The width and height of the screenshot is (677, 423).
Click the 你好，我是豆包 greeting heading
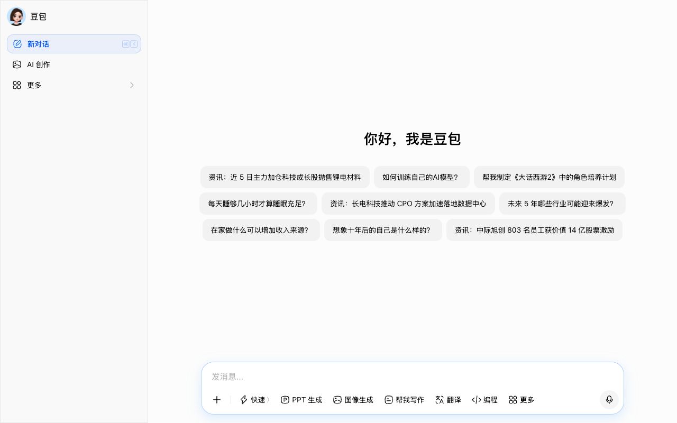pyautogui.click(x=413, y=139)
